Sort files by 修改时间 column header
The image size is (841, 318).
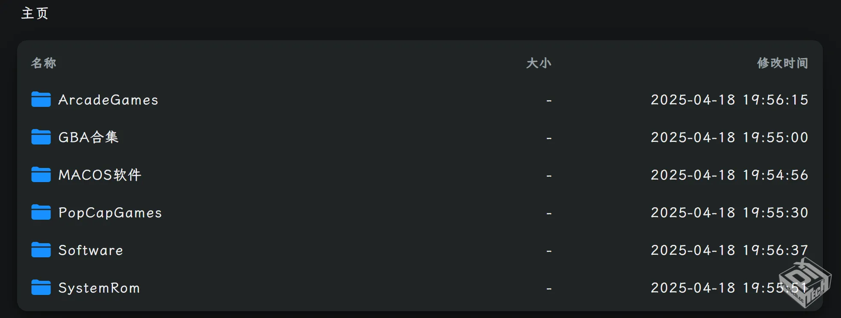782,63
